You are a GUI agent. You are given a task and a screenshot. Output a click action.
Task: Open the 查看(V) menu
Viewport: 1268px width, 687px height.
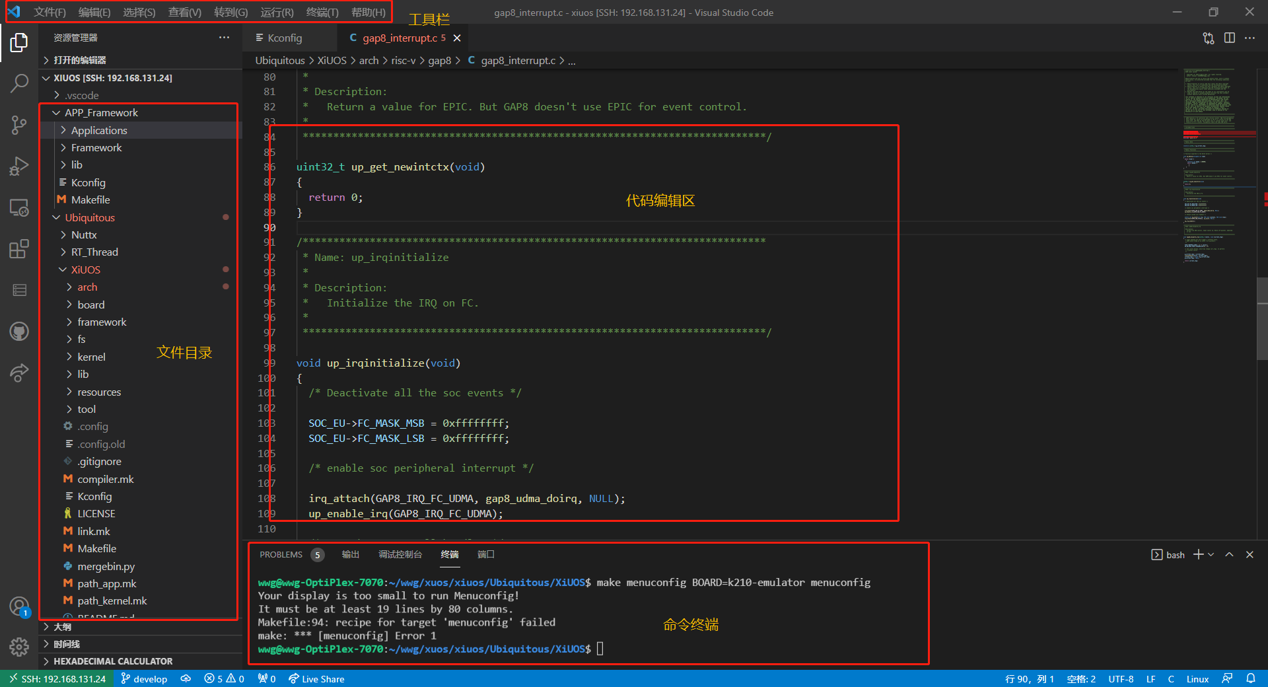point(185,13)
